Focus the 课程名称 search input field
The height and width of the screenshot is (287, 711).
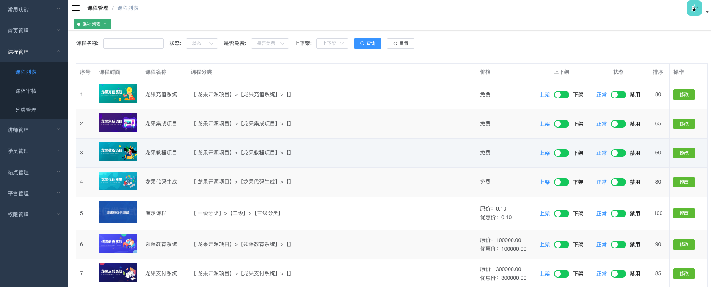click(133, 44)
